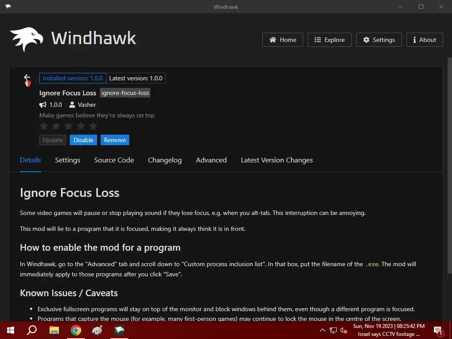Click the Ignore Focus Loss main heading
452x339 pixels.
click(69, 193)
